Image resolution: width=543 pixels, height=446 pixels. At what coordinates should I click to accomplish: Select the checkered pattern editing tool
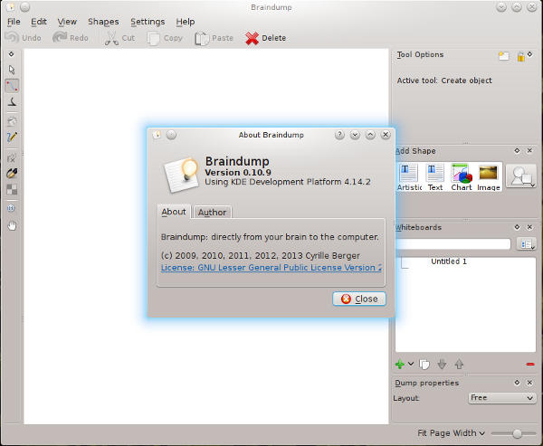click(12, 189)
